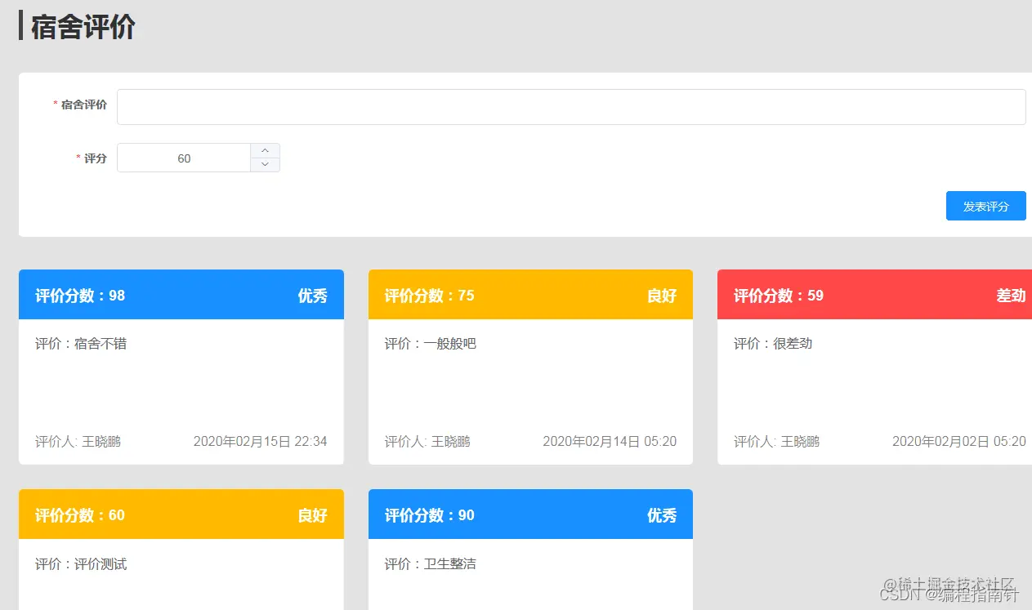Click the review text 评价：评价测试
This screenshot has height=610, width=1032.
coord(81,564)
